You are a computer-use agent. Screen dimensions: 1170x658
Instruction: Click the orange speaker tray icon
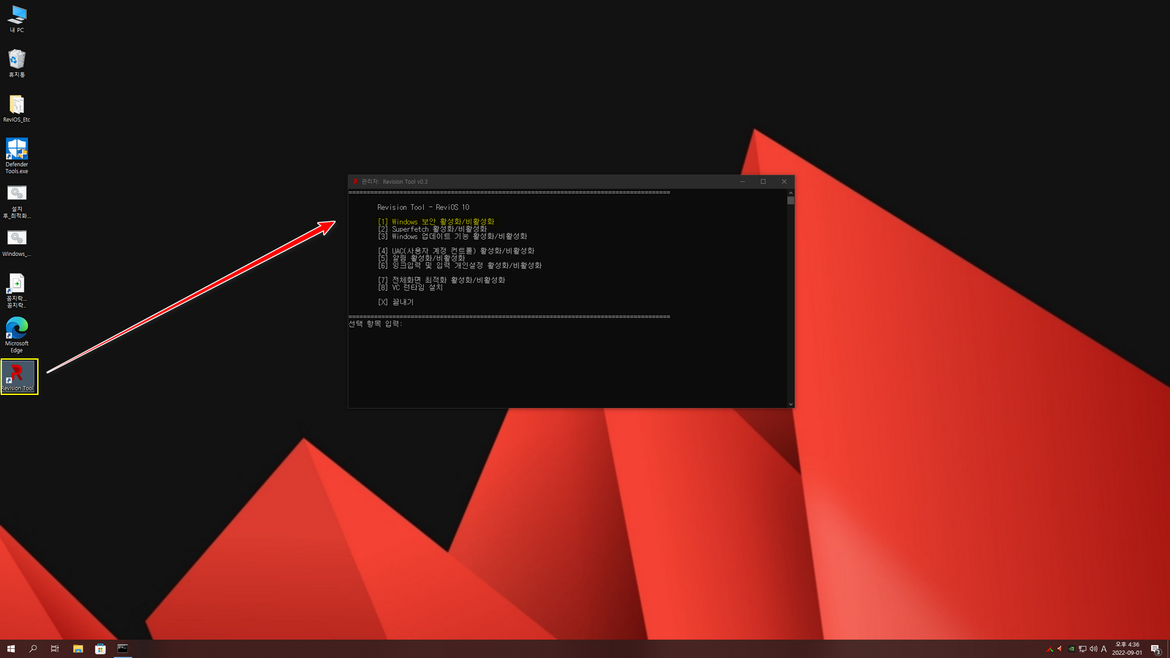pos(1060,649)
